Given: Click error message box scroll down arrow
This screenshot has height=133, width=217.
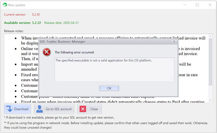Looking at the screenshot, I should [172, 79].
